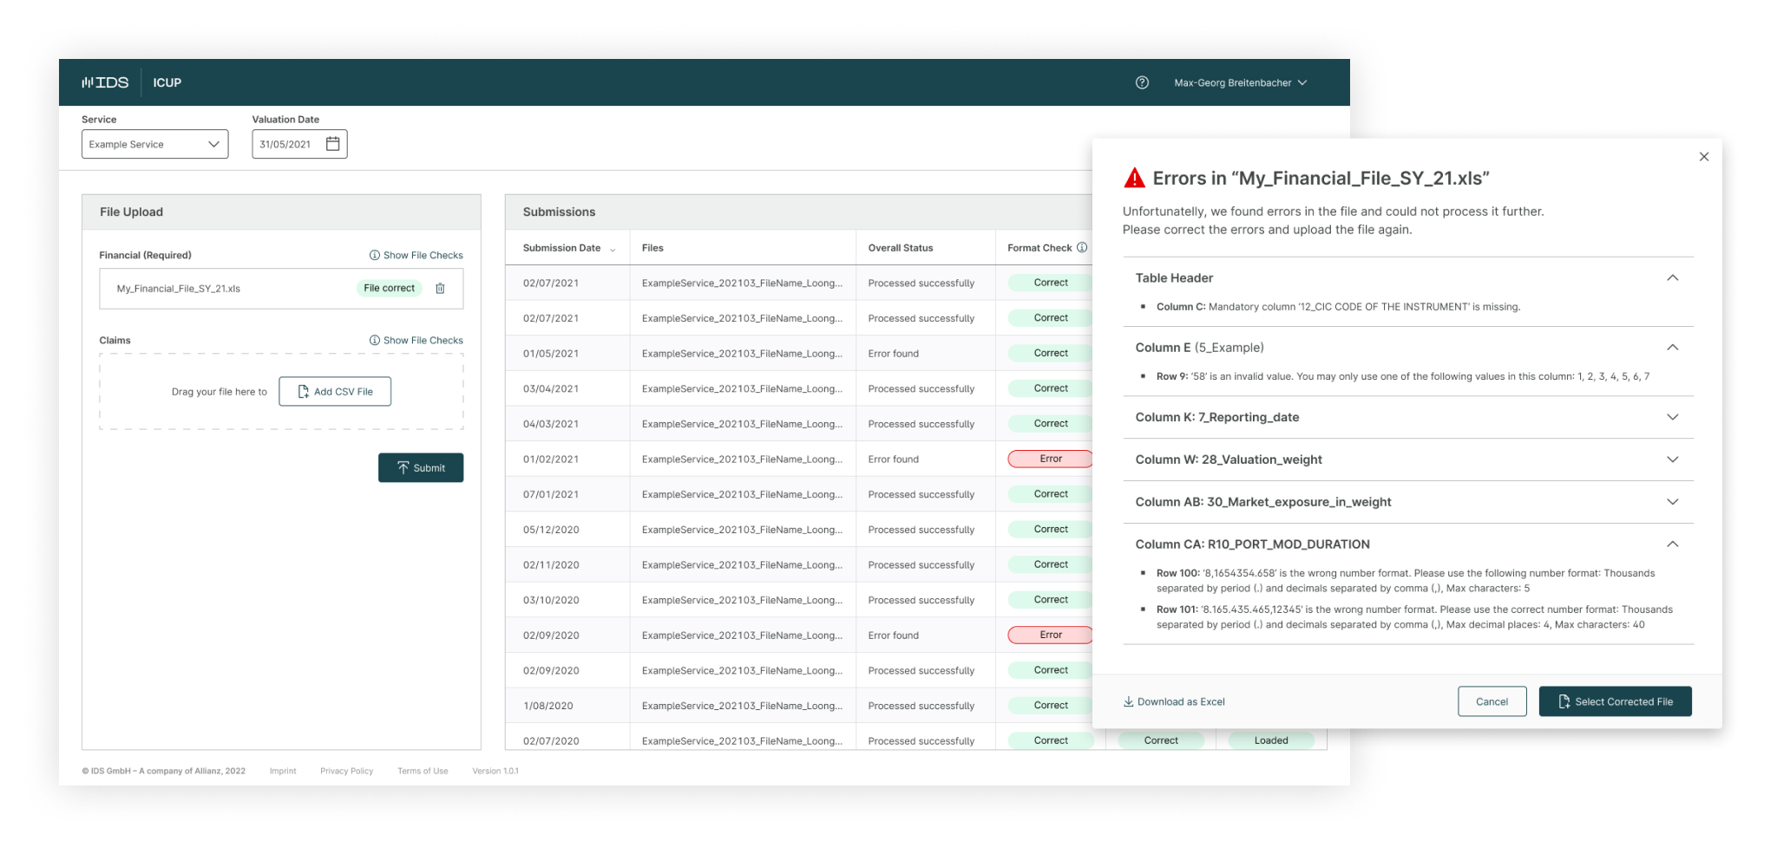Click the Add CSV File button

pos(335,391)
